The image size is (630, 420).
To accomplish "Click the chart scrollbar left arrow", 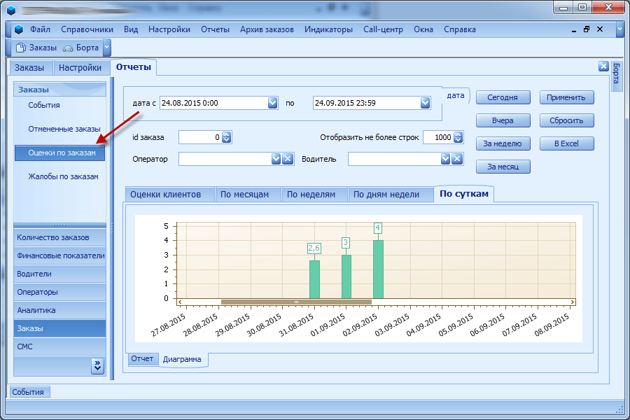I will point(180,302).
